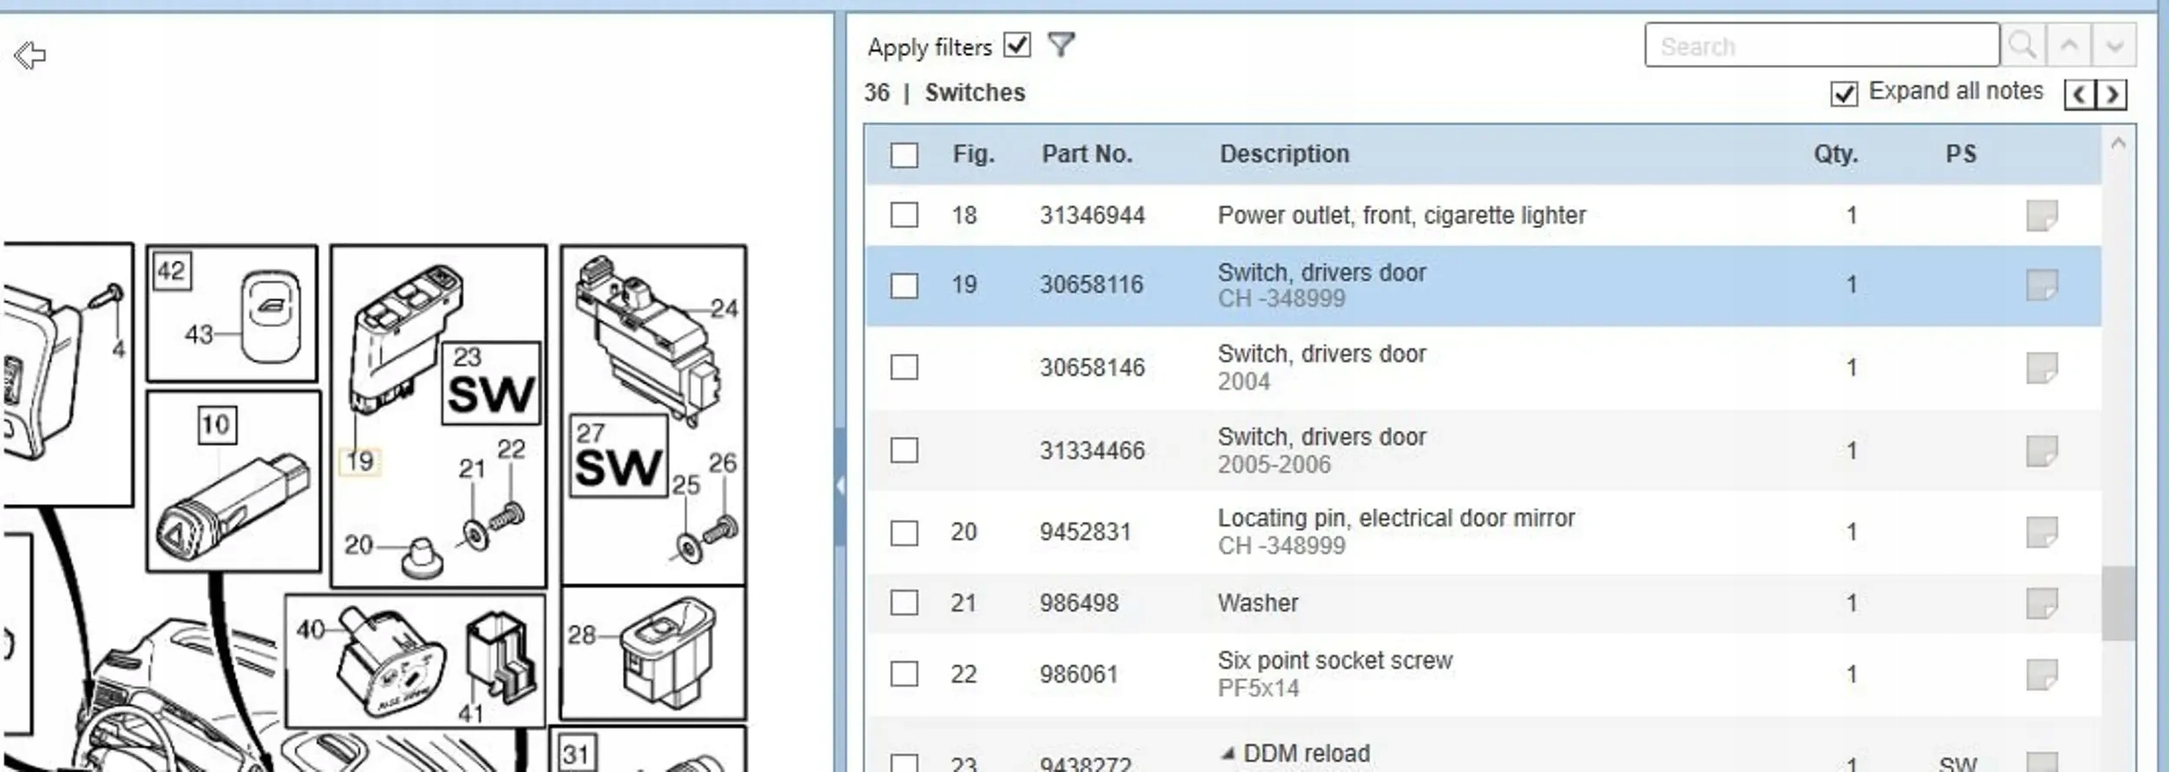Open note icon for part 30658146

click(x=2041, y=368)
